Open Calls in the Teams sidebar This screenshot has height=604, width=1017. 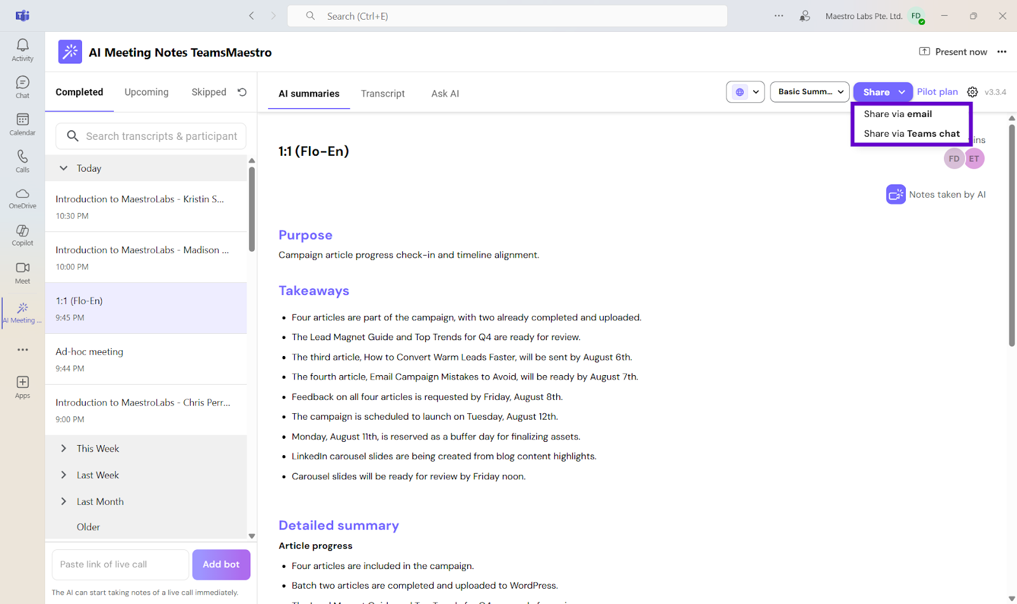pyautogui.click(x=22, y=161)
